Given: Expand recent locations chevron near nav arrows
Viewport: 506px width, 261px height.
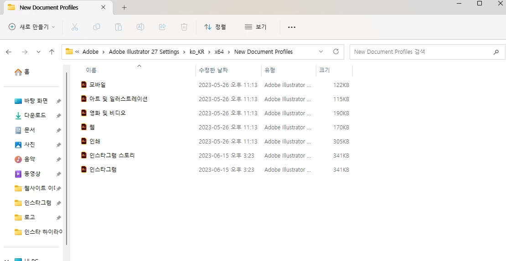Looking at the screenshot, I should click(x=38, y=51).
